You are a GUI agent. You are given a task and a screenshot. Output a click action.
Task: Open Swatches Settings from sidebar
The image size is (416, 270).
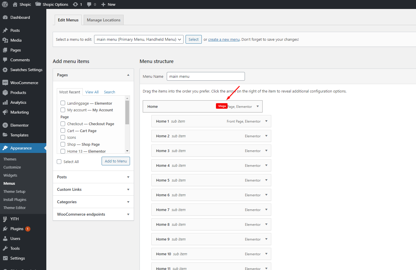(x=26, y=70)
